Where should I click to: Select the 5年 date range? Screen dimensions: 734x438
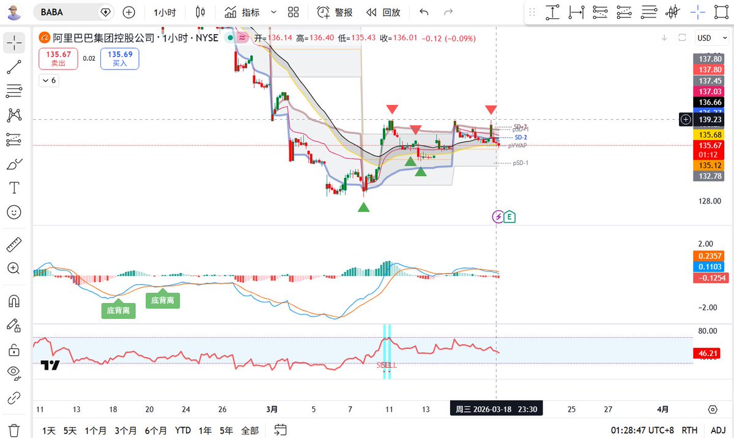226,431
